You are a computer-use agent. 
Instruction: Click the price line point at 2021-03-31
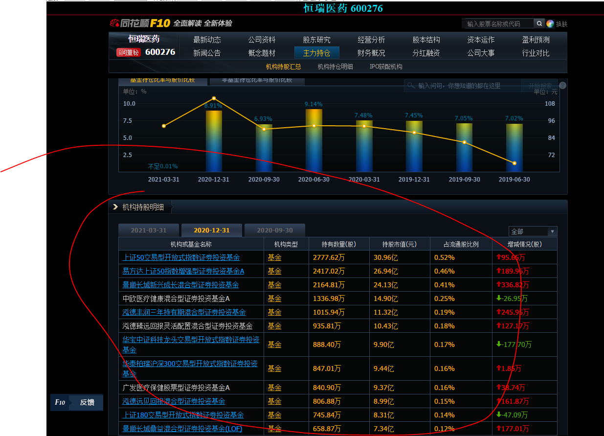164,126
